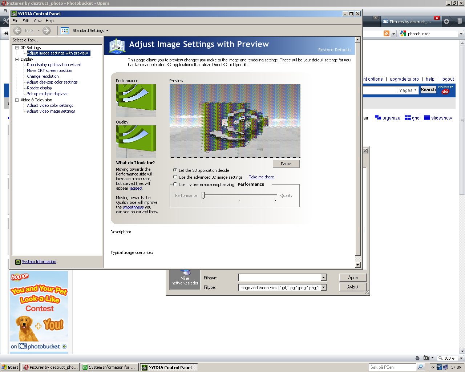Open the View menu in NVIDIA Control Panel
The width and height of the screenshot is (465, 372).
[37, 21]
